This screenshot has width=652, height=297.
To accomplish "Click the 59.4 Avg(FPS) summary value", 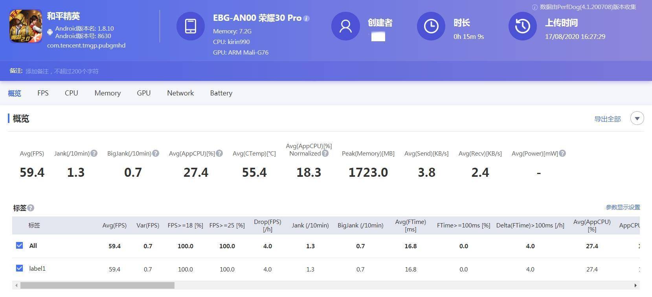I will coord(32,172).
